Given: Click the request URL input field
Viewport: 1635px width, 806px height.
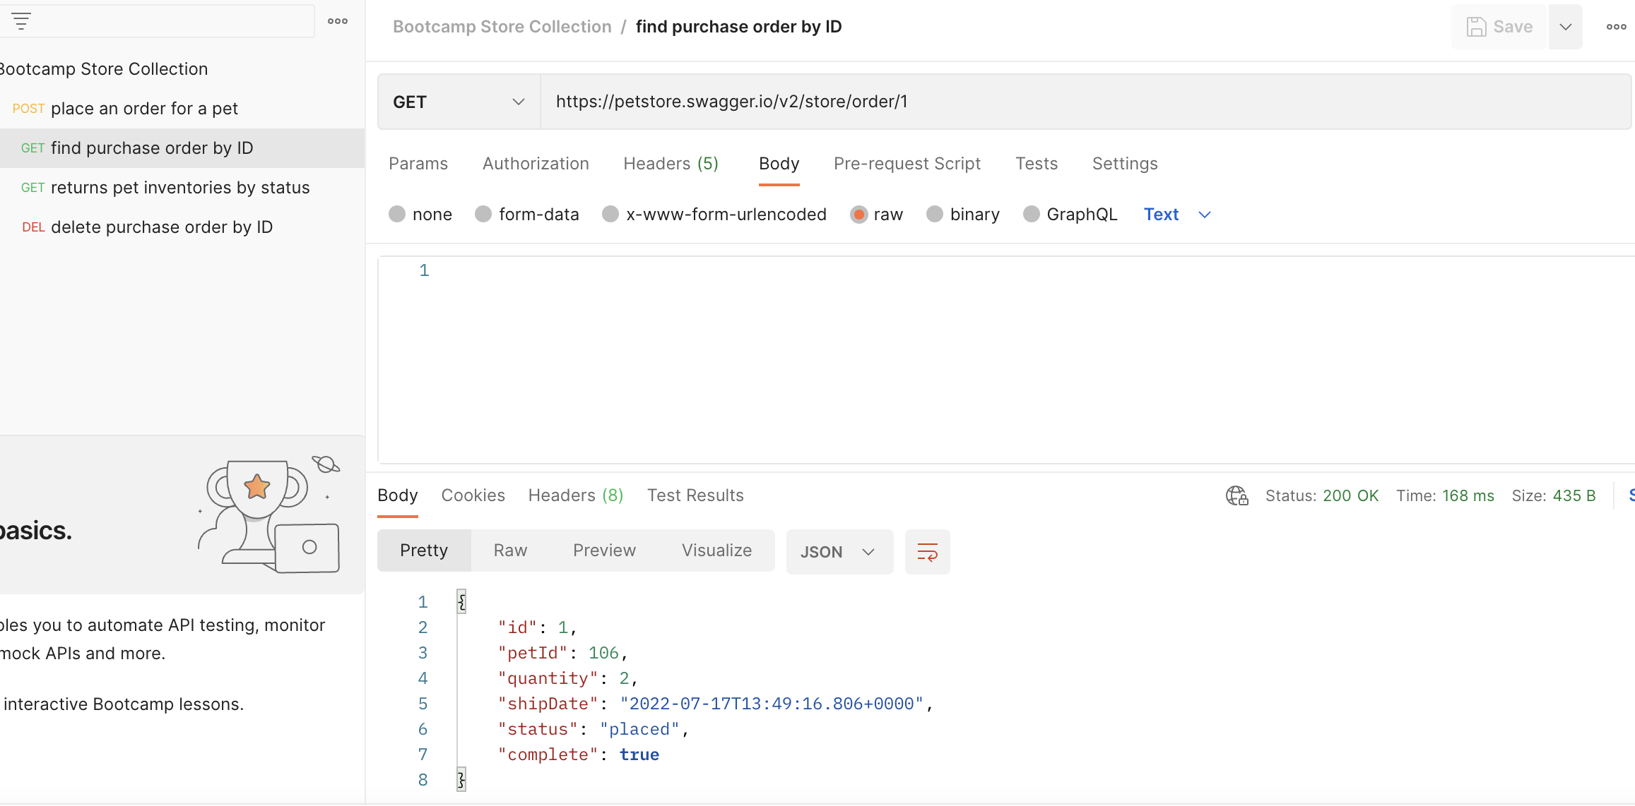Looking at the screenshot, I should (x=1085, y=102).
